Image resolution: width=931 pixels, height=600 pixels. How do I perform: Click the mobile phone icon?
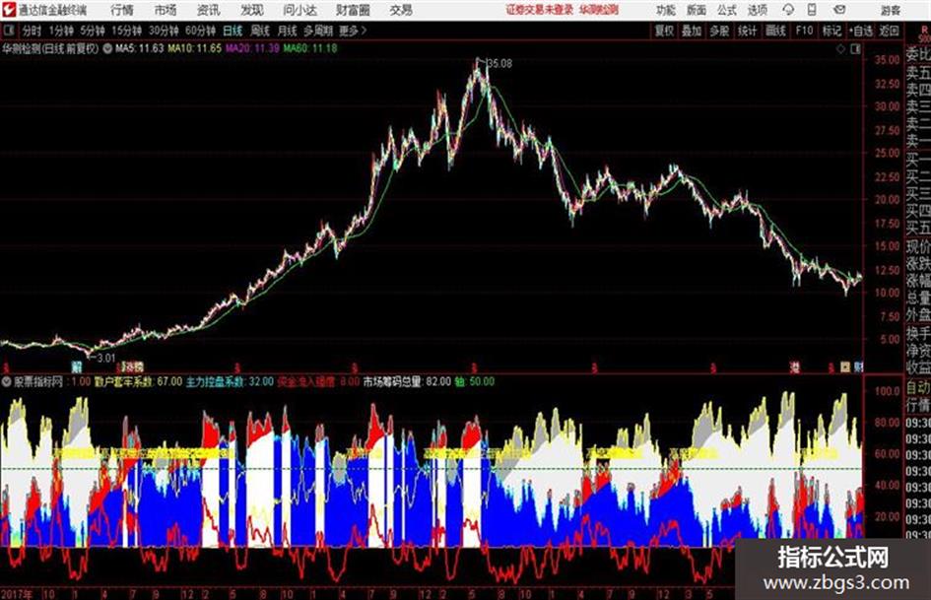point(812,10)
